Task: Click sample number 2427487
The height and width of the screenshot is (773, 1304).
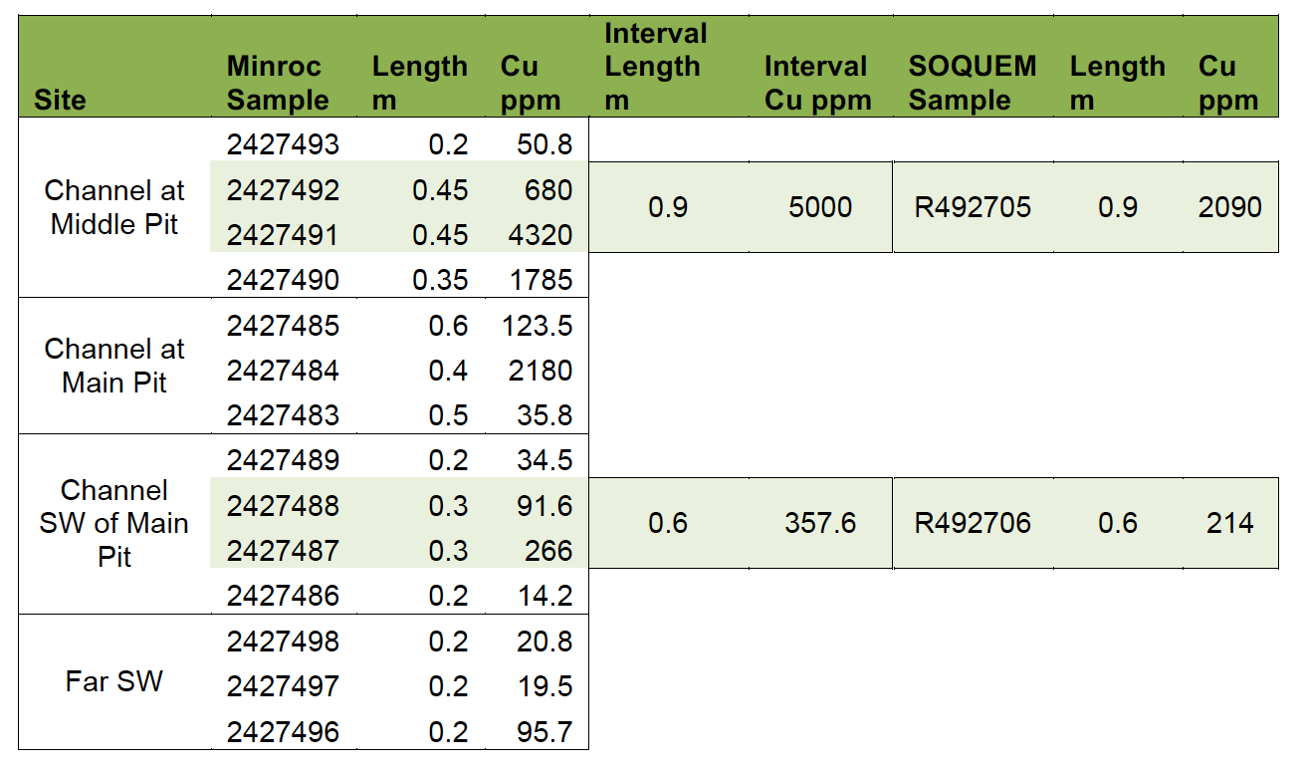Action: pyautogui.click(x=283, y=551)
